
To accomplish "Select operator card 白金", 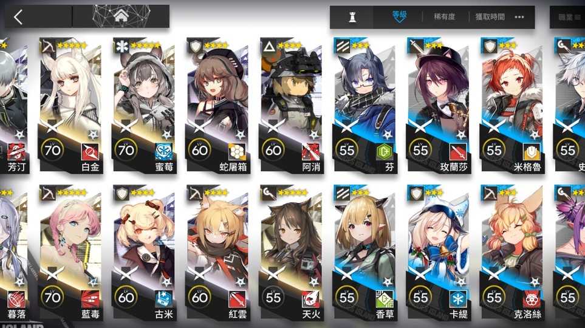I will [x=70, y=105].
